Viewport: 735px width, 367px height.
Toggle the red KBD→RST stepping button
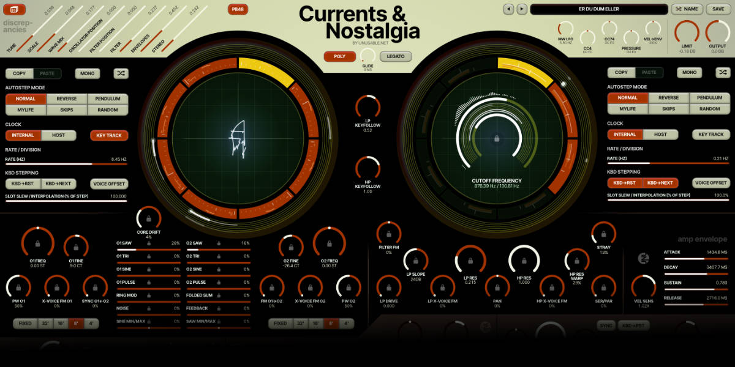tap(625, 183)
